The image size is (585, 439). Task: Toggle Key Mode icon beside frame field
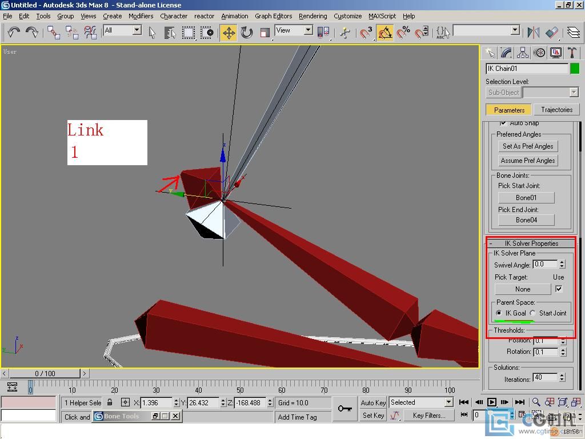tap(464, 415)
